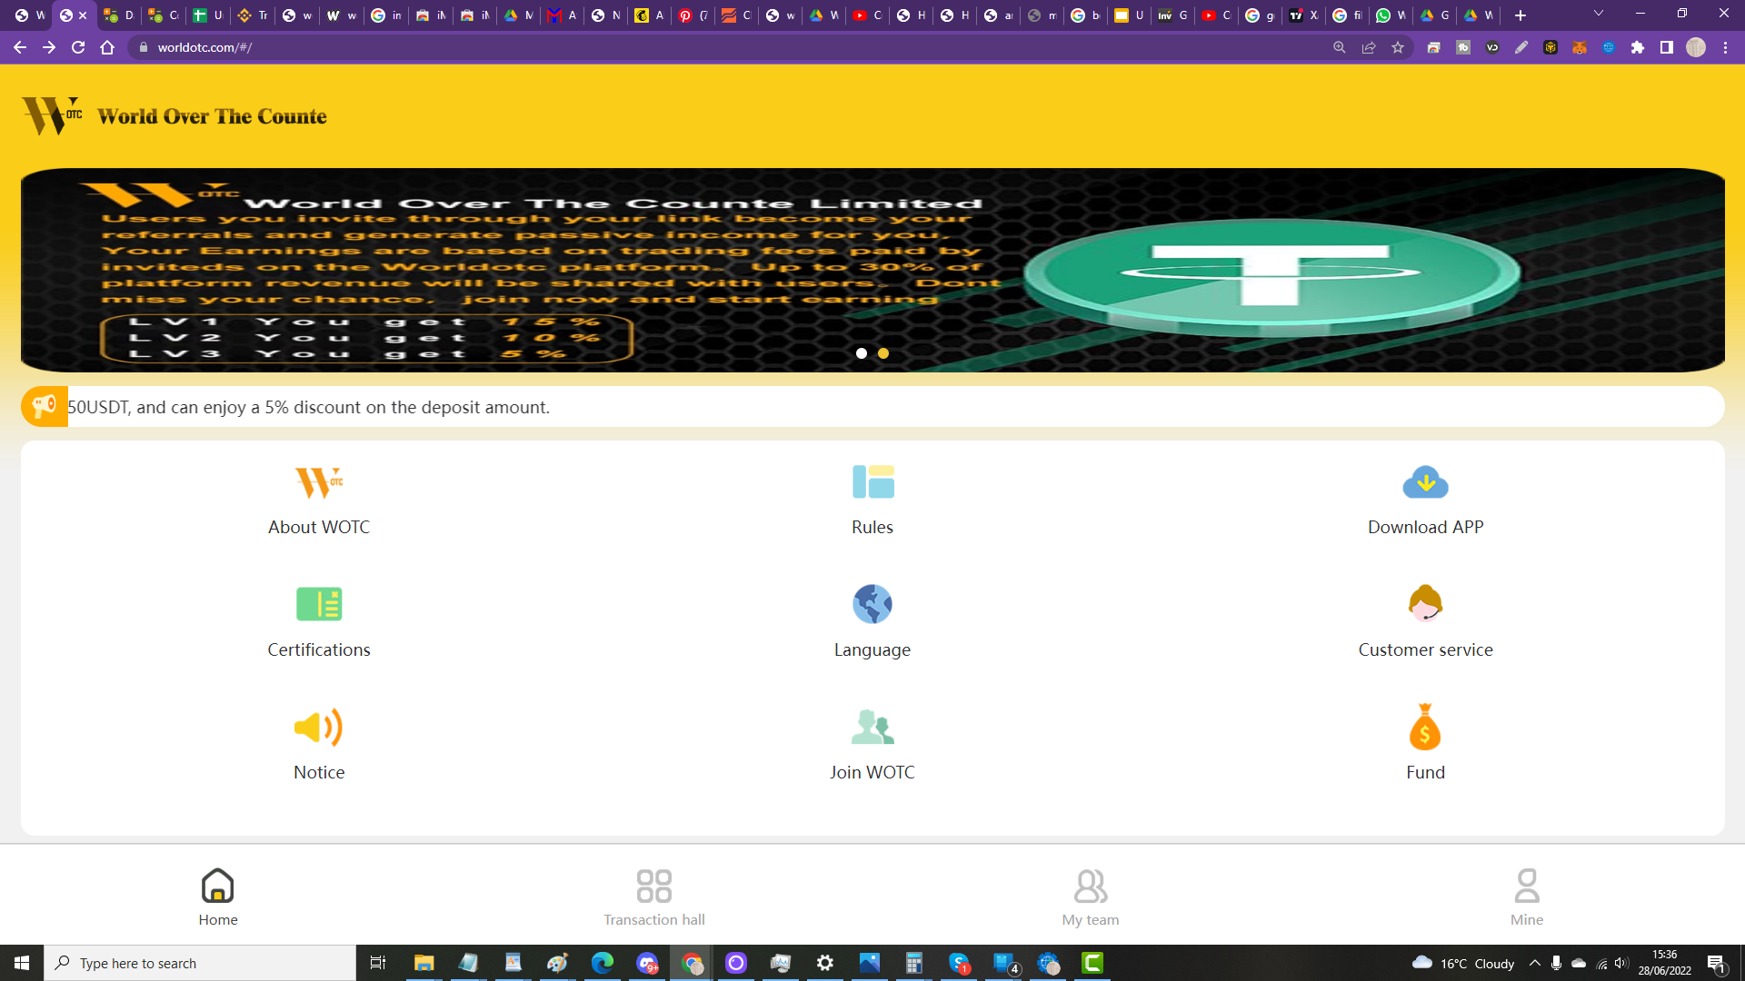Click the browser Home button
Screen dimensions: 1745x981
(x=107, y=47)
